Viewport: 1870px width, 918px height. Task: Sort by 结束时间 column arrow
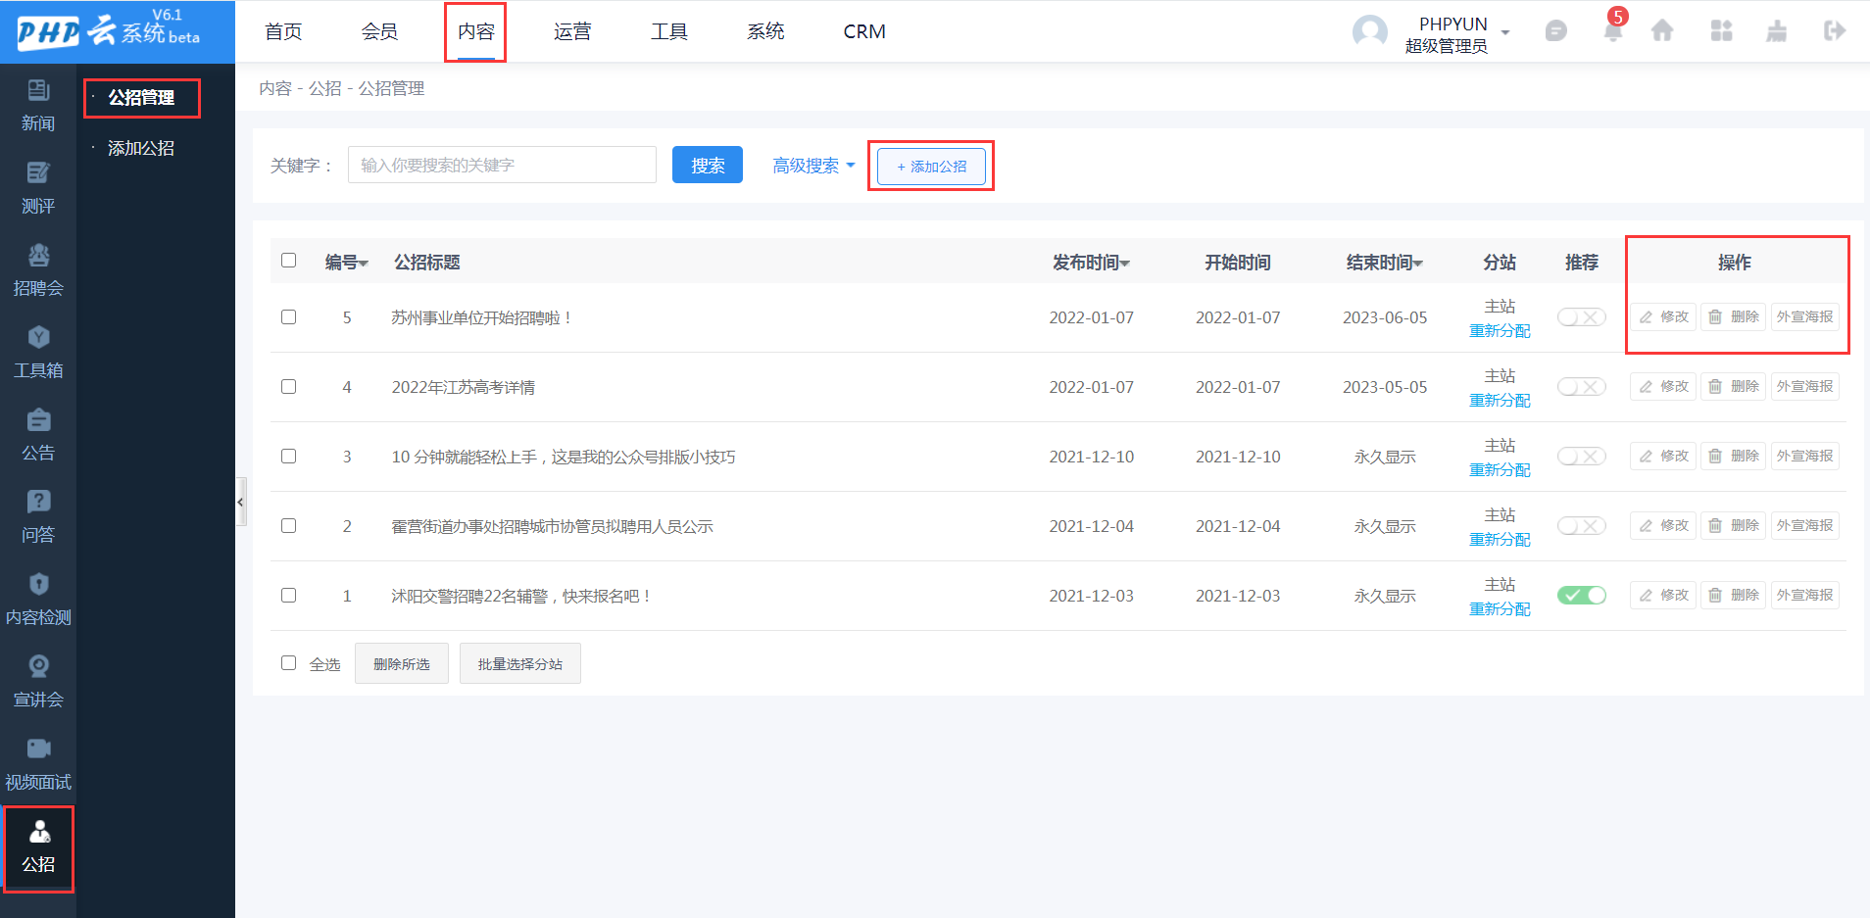(1418, 264)
